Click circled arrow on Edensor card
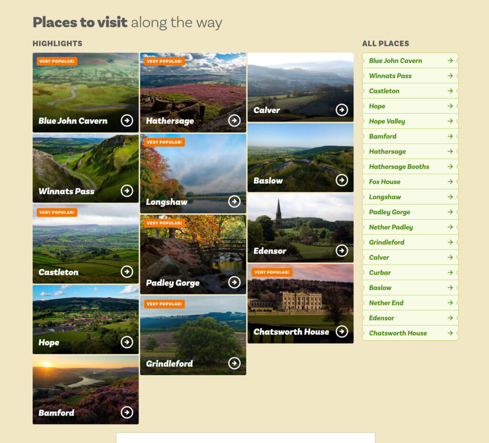This screenshot has height=443, width=489. point(342,250)
